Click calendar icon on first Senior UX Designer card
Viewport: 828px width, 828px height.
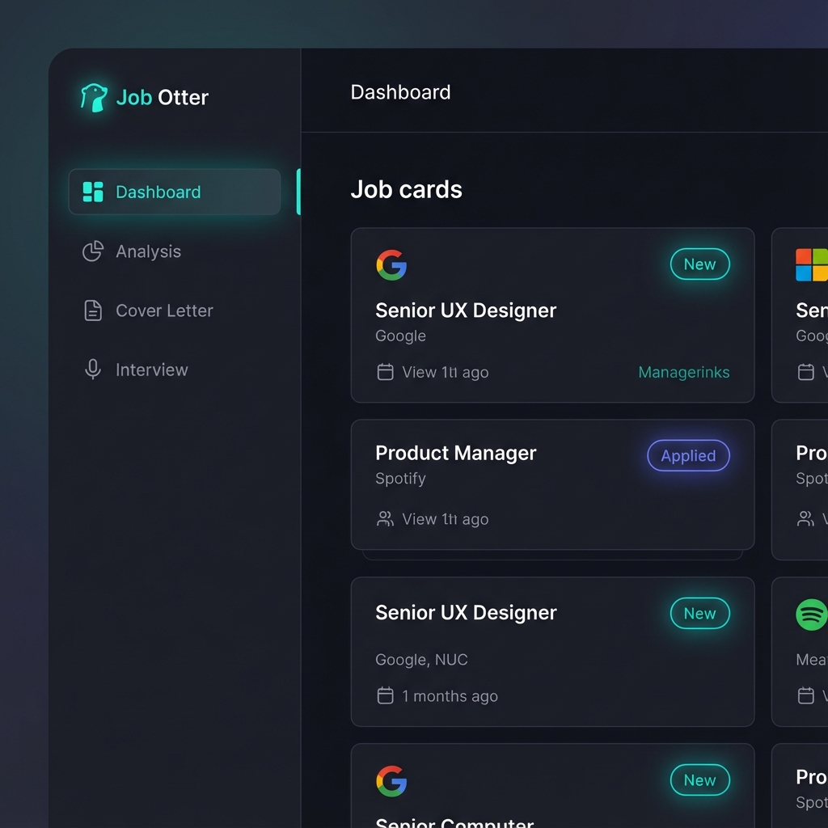point(384,373)
